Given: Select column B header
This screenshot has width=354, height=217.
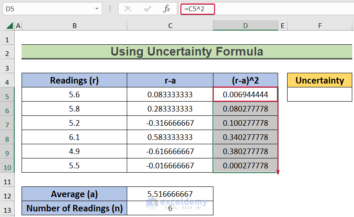Looking at the screenshot, I should coord(74,26).
